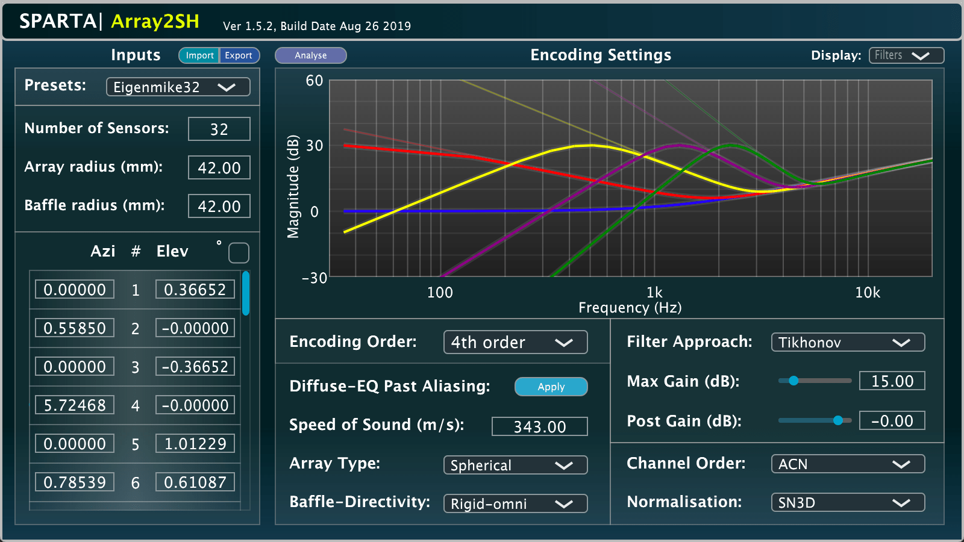Click sensor 5 elevation value 1.01229
964x542 pixels.
(195, 444)
